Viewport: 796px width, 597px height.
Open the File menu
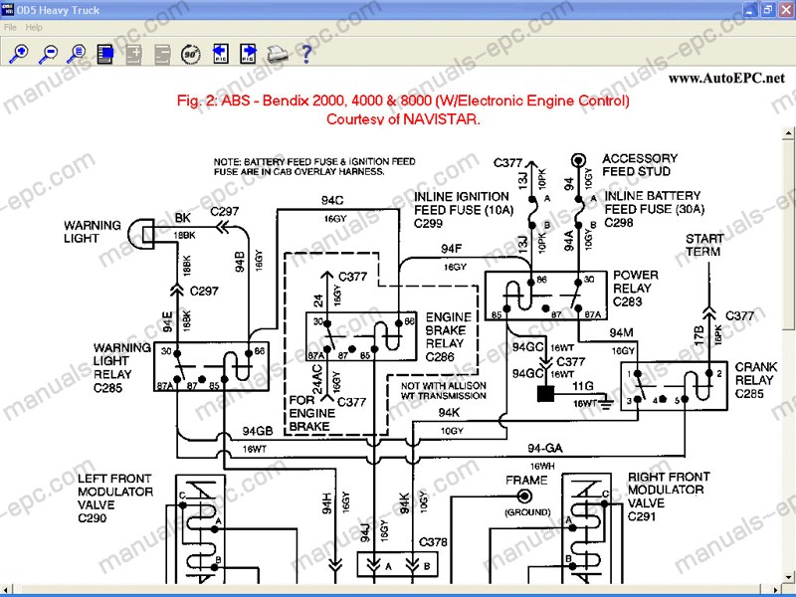10,28
